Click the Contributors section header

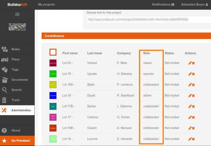[126, 36]
